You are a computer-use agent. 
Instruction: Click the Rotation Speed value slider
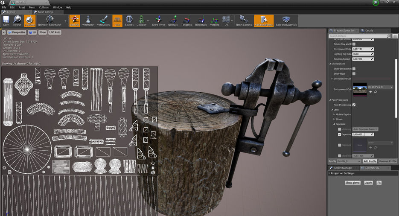363,59
